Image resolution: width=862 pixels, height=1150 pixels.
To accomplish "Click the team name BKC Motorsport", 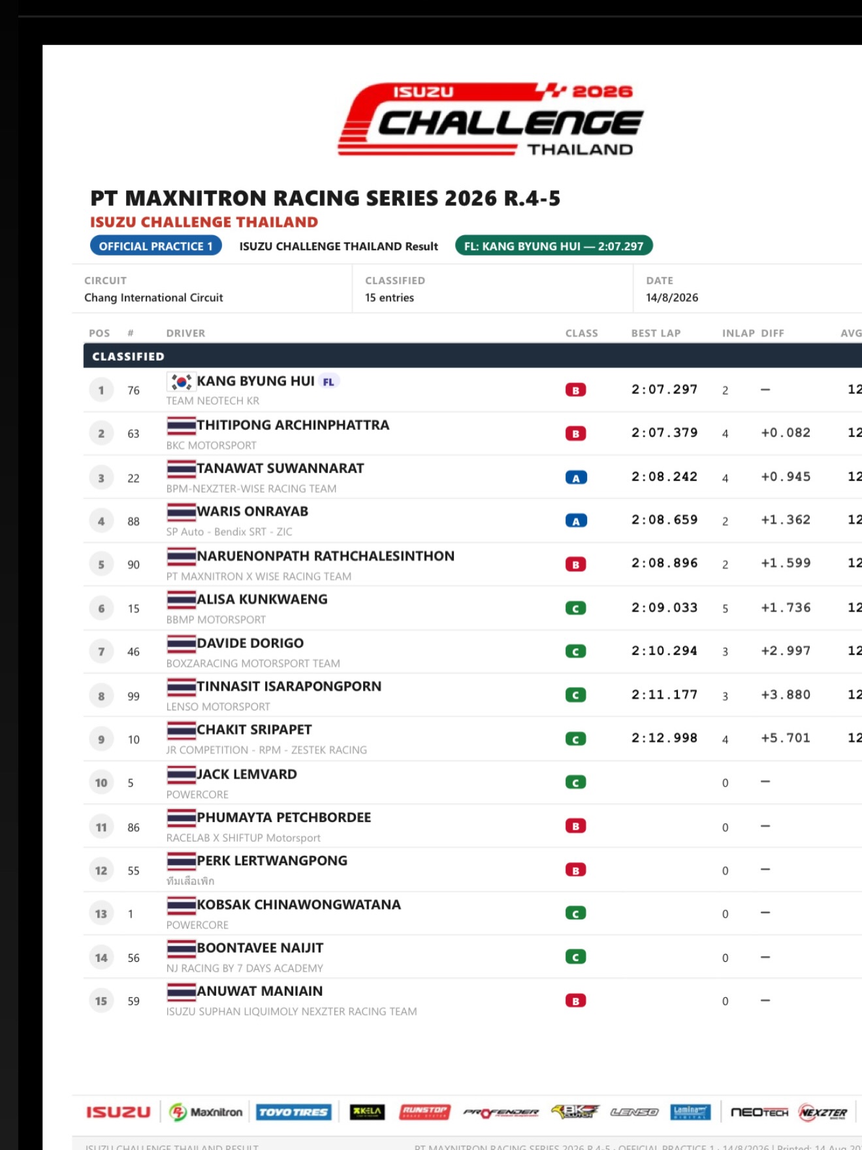I will click(x=211, y=446).
